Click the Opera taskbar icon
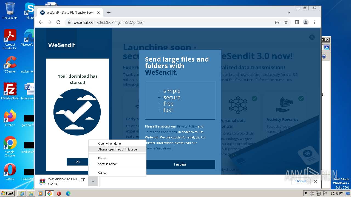 (x=59, y=193)
